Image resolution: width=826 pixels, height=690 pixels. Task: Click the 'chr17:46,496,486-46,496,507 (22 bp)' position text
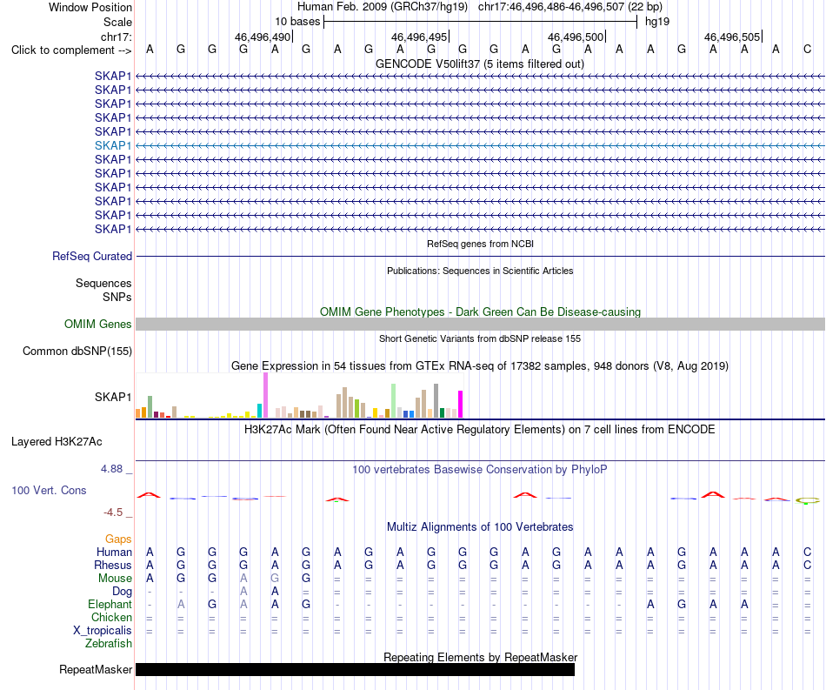(570, 7)
